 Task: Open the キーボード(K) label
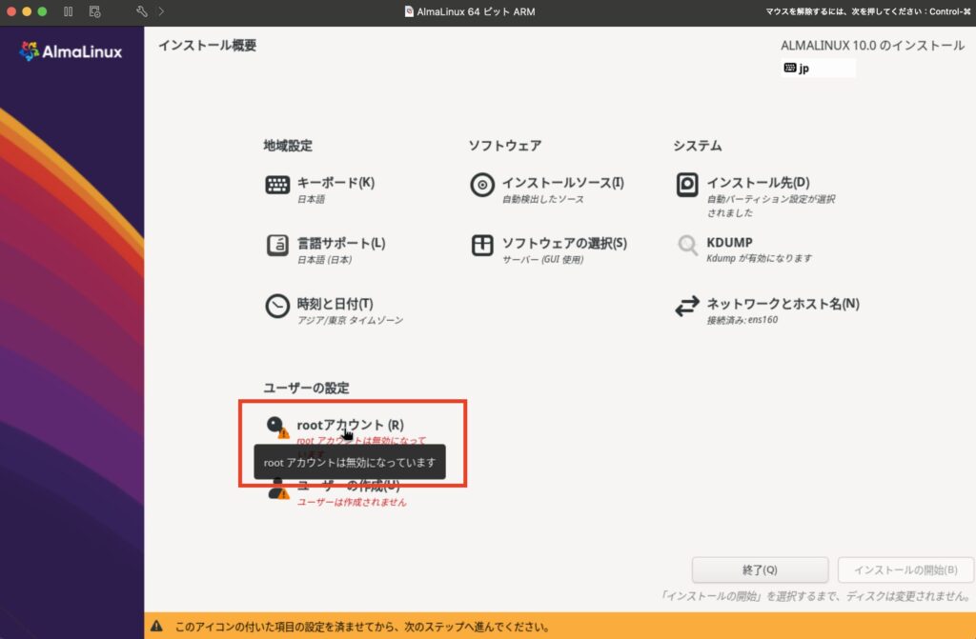coord(335,182)
